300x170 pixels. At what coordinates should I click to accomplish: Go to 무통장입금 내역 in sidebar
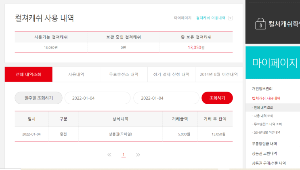[264, 143]
